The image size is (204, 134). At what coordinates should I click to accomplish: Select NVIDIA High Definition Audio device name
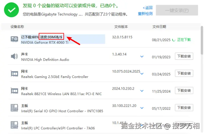45,60
